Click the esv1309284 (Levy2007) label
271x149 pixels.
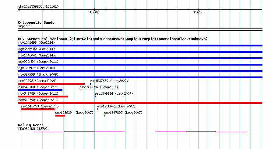tap(114, 93)
